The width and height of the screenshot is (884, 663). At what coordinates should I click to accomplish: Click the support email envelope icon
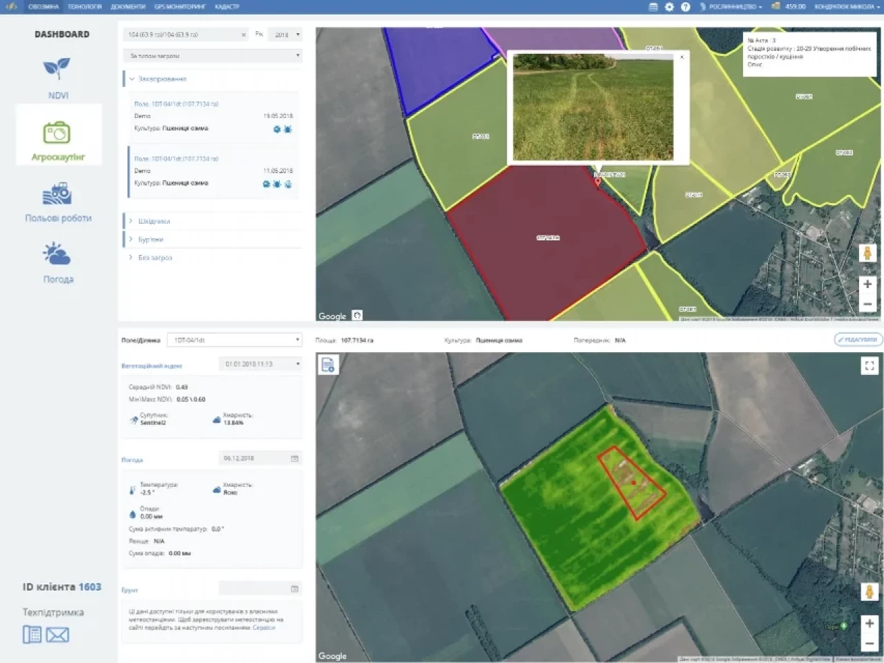click(57, 635)
